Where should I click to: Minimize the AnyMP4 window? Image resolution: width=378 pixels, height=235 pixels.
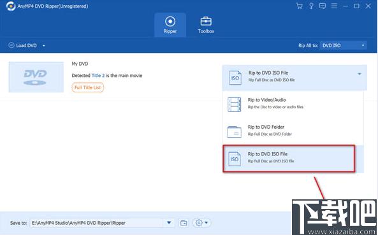click(x=345, y=6)
